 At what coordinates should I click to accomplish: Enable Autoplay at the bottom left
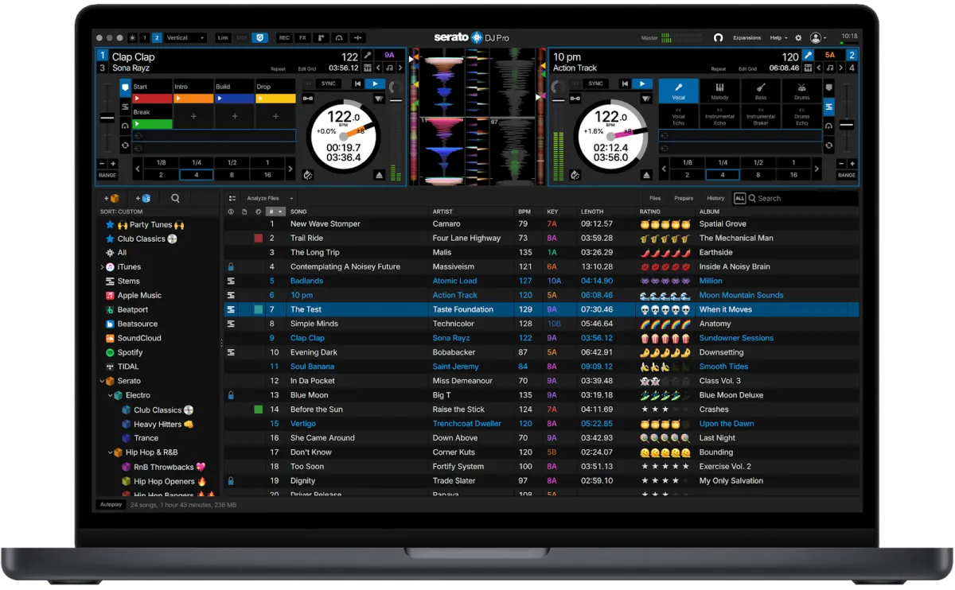(x=111, y=504)
